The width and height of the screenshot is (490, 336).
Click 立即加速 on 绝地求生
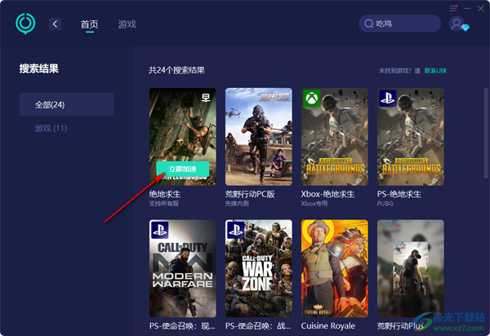tap(182, 169)
